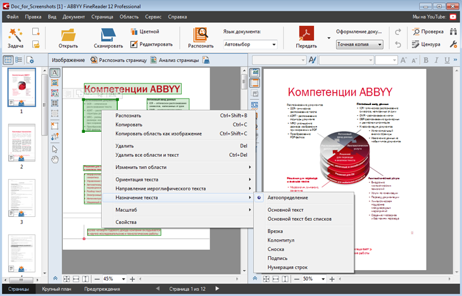Image resolution: width=462 pixels, height=296 pixels.
Task: Click the Открыть folder icon
Action: pyautogui.click(x=68, y=35)
